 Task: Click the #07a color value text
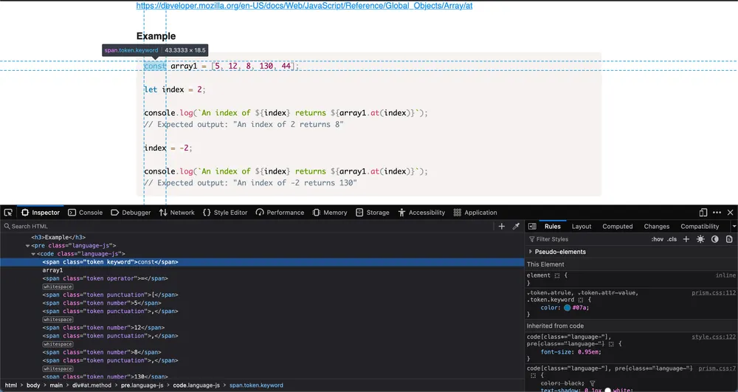tap(579, 308)
